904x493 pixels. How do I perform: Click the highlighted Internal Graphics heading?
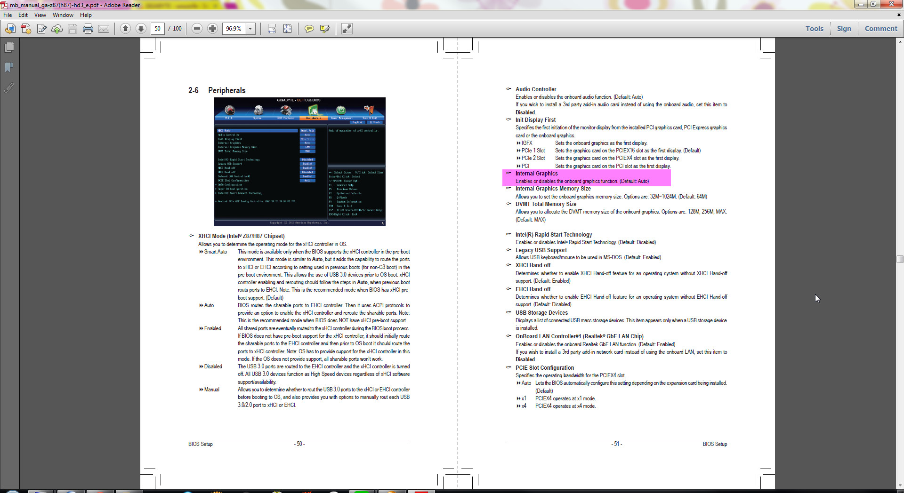click(536, 174)
